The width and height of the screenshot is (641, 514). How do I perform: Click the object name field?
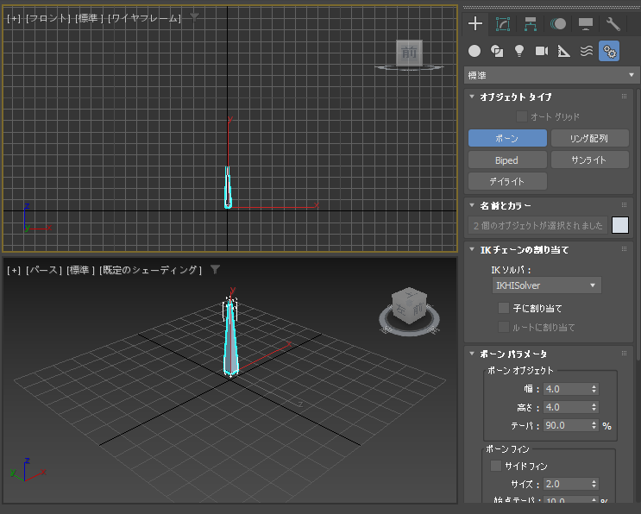tap(537, 225)
